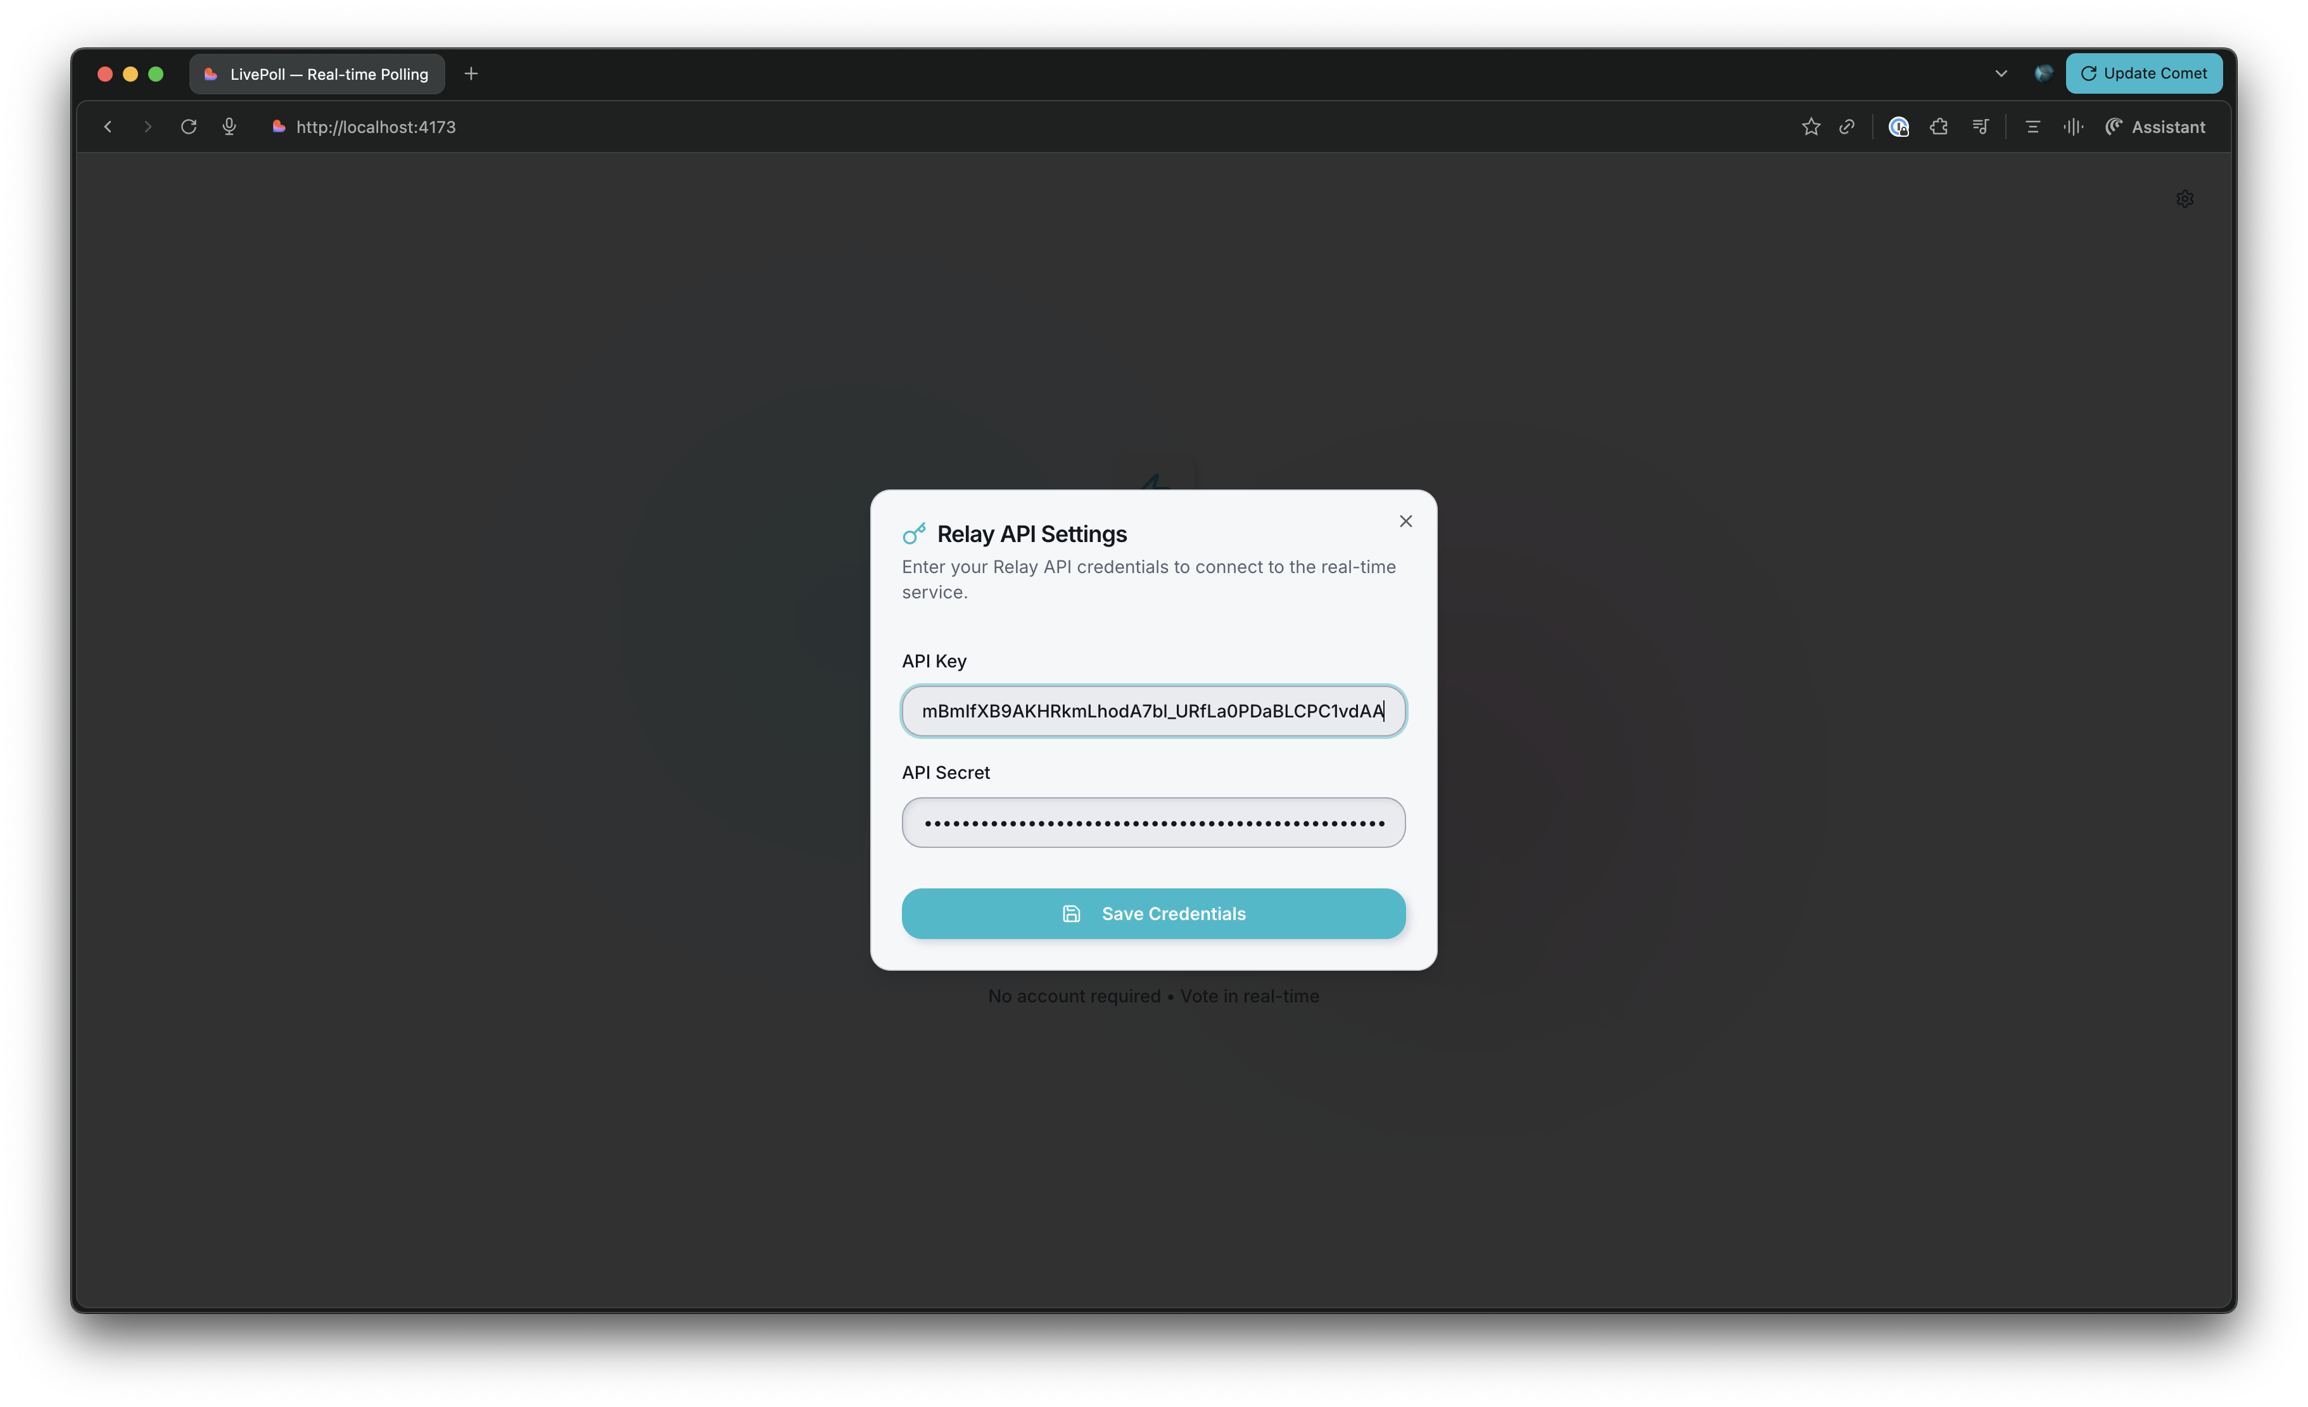Expand the tab search chevron dropdown
The image size is (2308, 1407).
(x=2001, y=73)
